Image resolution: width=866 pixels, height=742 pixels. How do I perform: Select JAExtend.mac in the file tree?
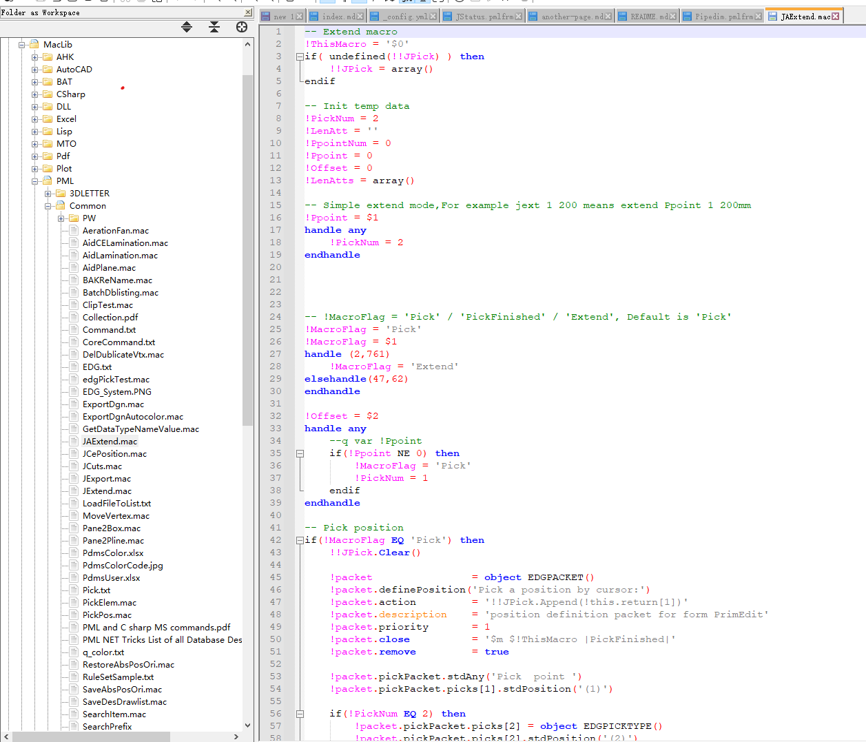[110, 442]
